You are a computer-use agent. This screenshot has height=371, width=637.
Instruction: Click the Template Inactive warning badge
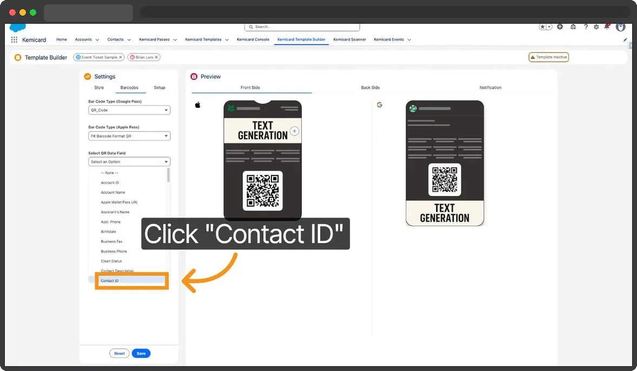548,57
